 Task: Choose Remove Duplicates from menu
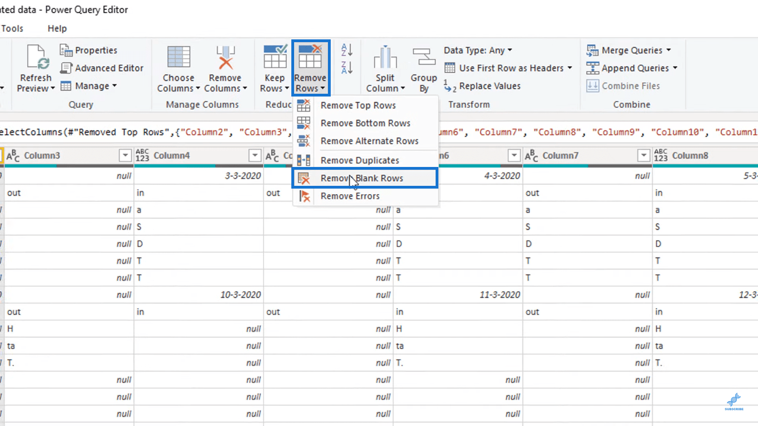point(366,160)
